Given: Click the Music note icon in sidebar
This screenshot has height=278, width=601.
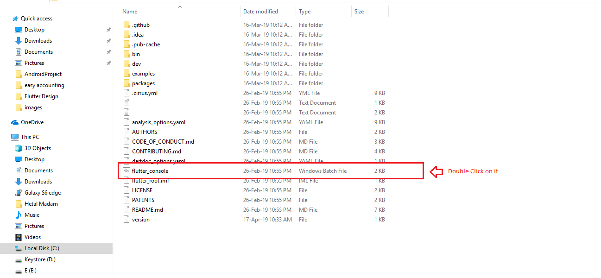Looking at the screenshot, I should pyautogui.click(x=19, y=215).
